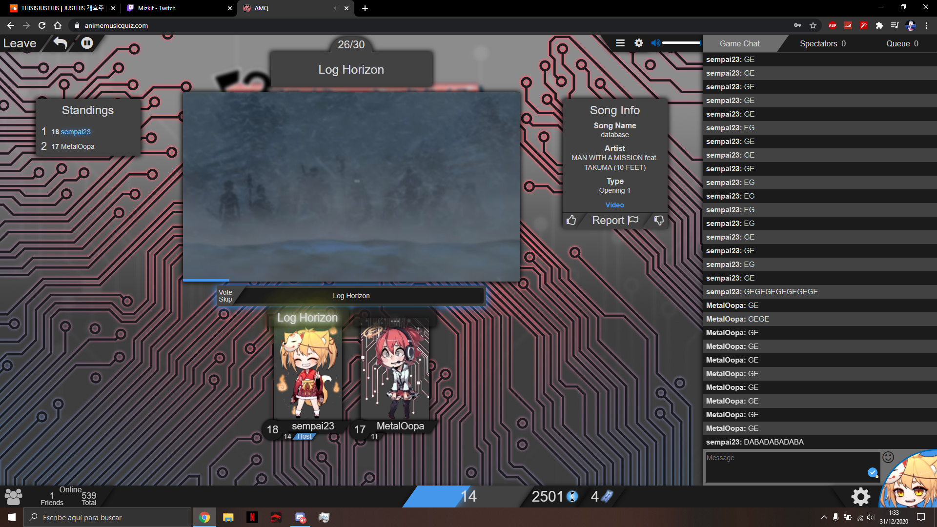Mute the quiz volume speaker icon
Viewport: 937px width, 527px height.
point(655,43)
